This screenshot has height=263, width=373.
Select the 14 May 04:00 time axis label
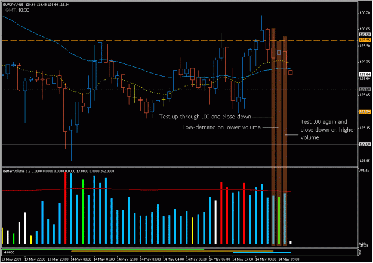click(174, 259)
